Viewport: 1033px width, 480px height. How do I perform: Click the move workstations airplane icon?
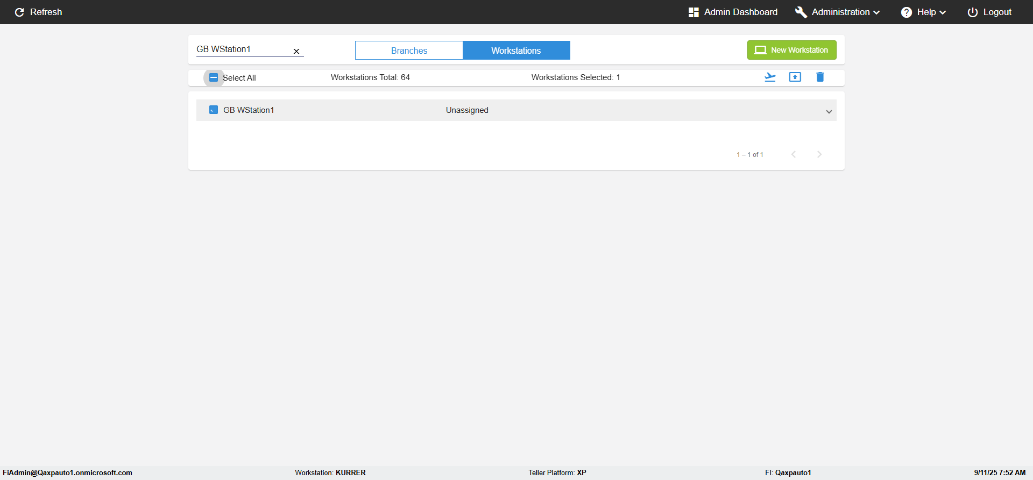pyautogui.click(x=770, y=77)
